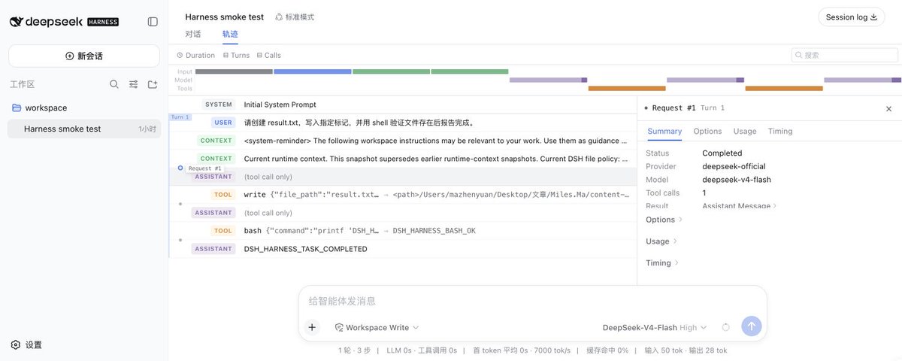Send message with the arrow button

click(752, 326)
